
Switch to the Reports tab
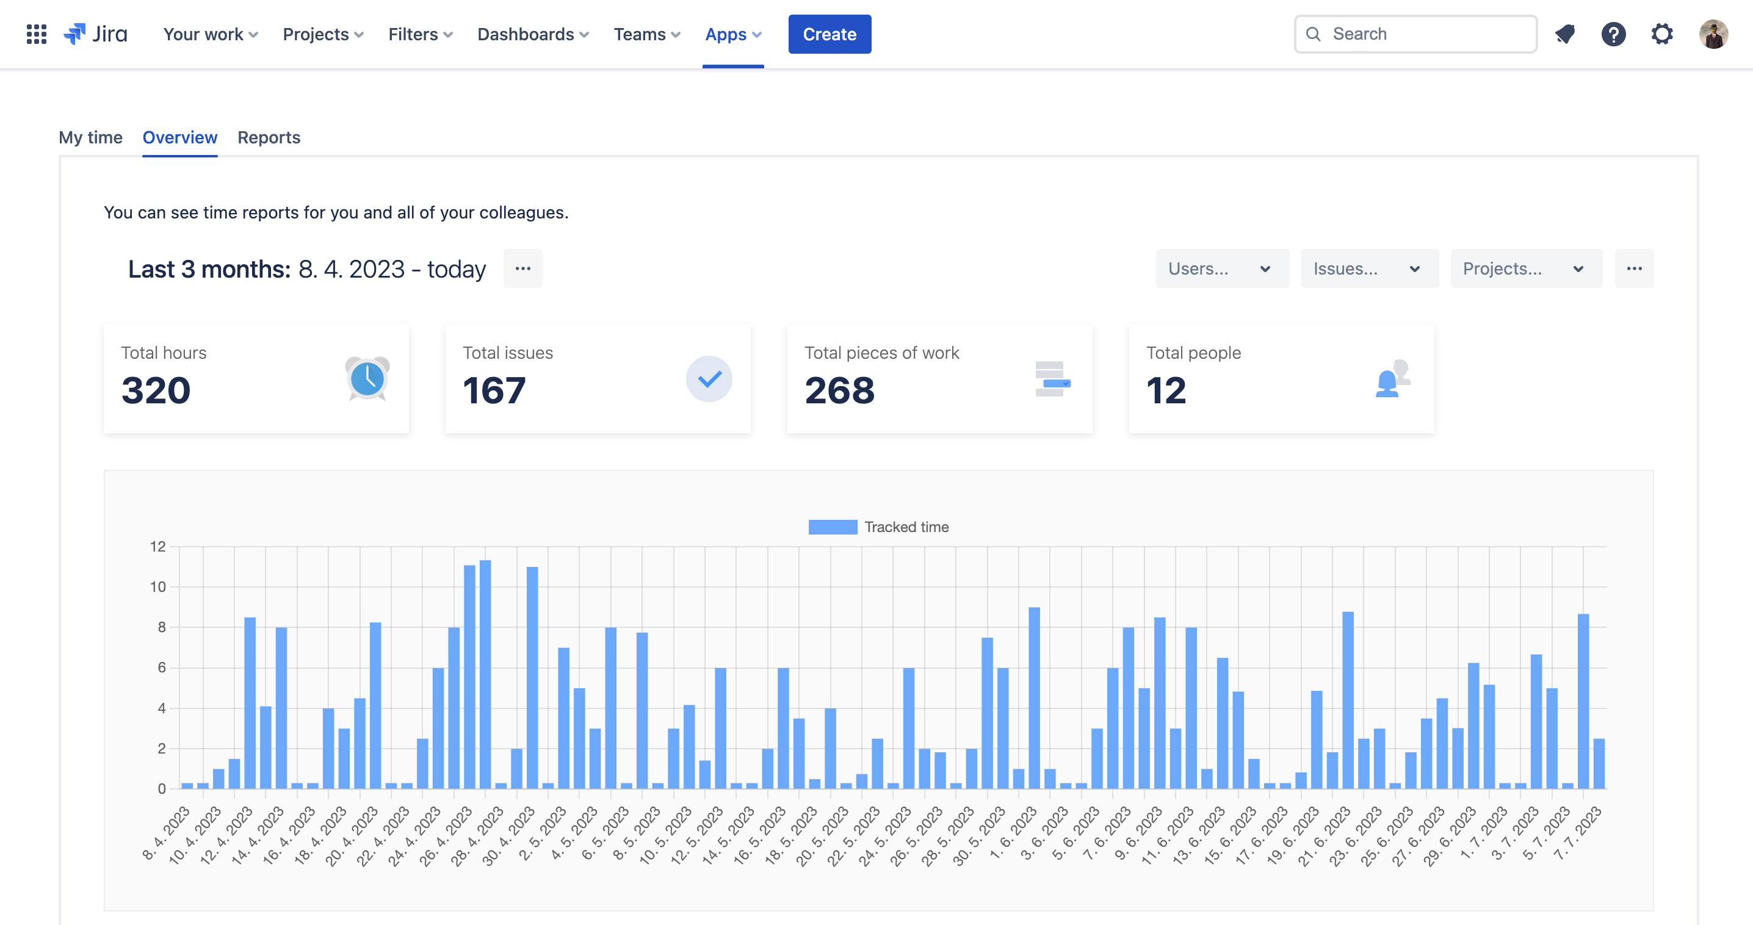268,137
